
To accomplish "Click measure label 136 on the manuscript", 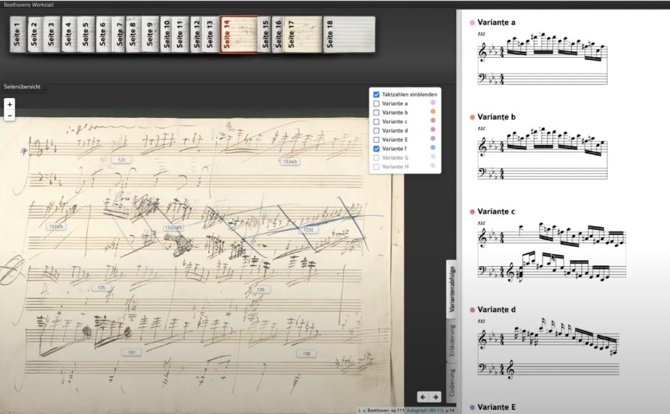I will point(261,290).
